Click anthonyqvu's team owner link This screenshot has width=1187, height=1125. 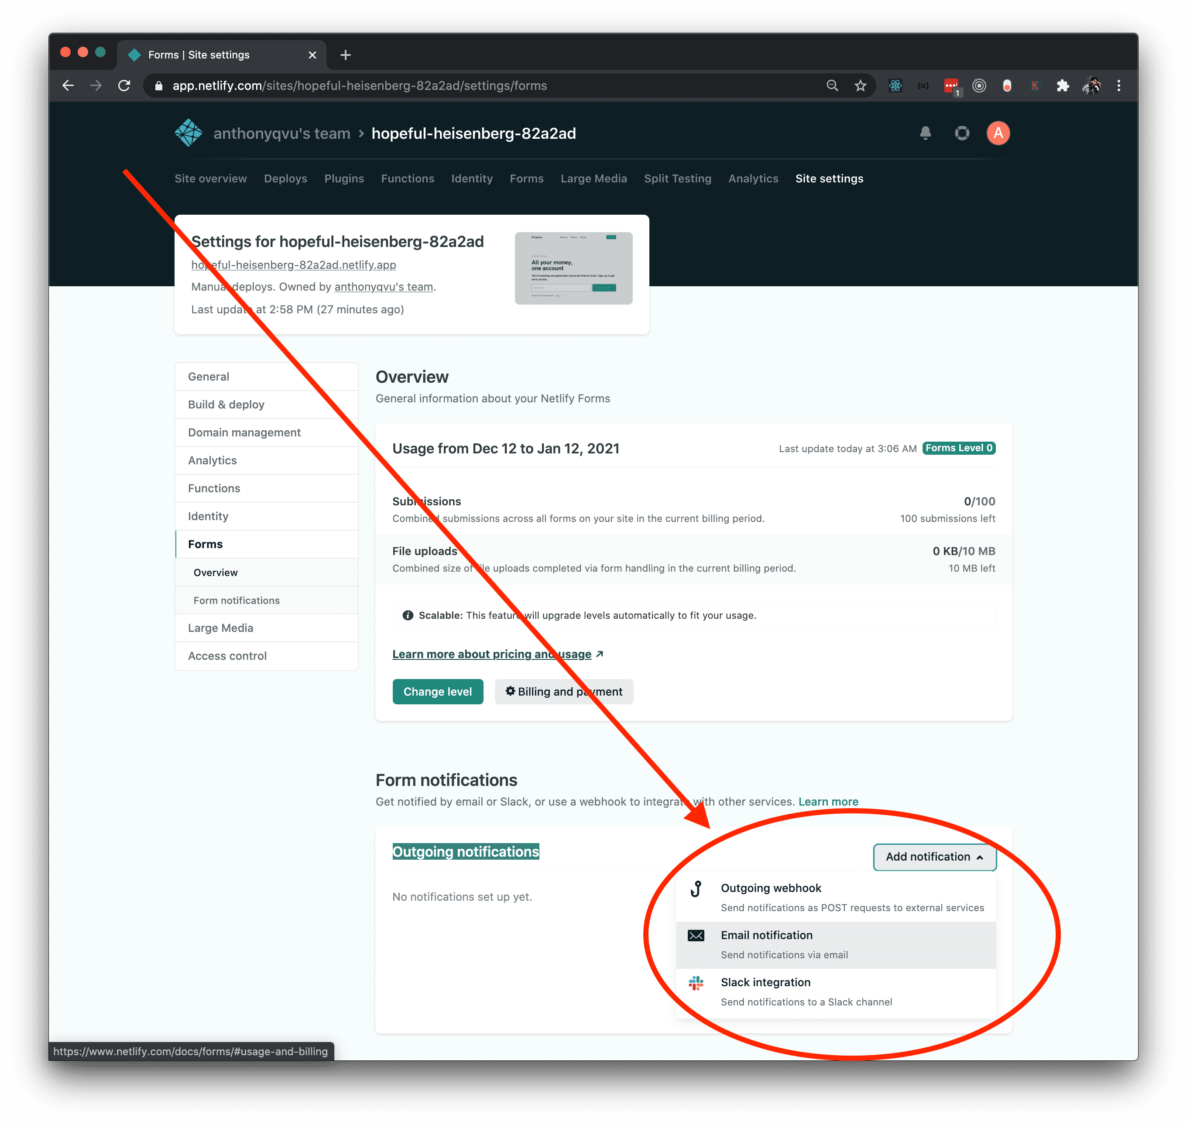(x=383, y=287)
